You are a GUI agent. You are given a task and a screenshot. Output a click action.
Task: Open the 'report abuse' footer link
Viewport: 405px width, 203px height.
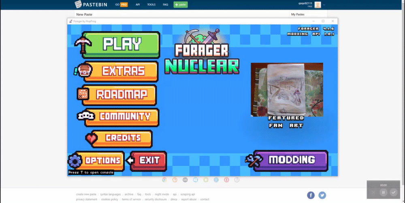189,199
